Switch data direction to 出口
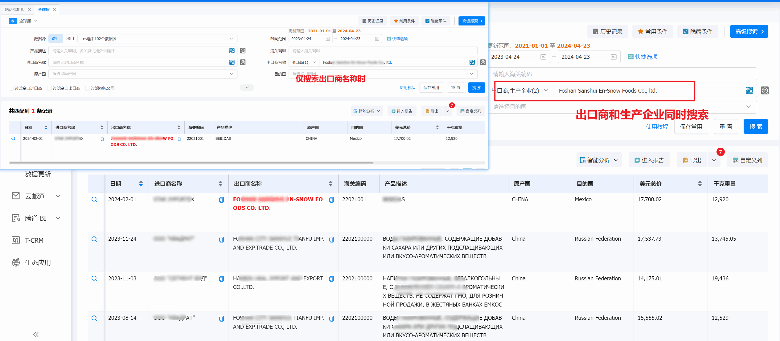 (70, 38)
